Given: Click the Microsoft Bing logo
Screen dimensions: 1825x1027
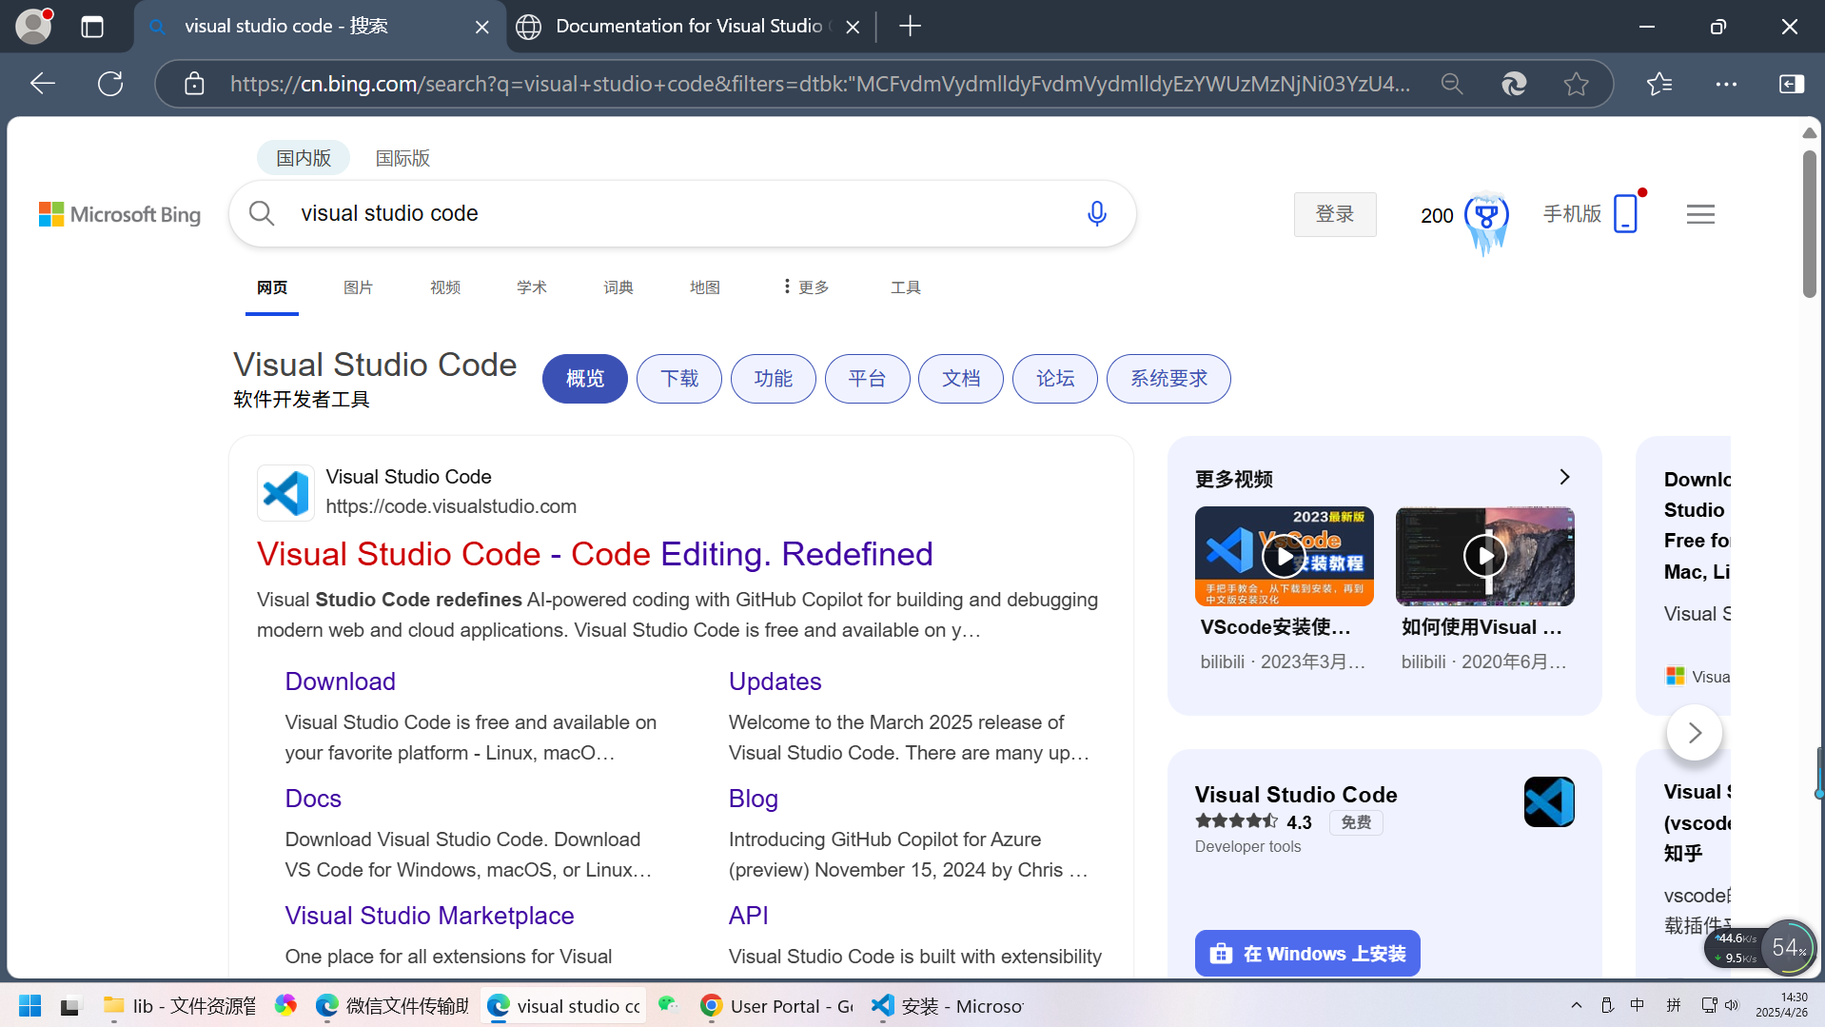Looking at the screenshot, I should (120, 214).
